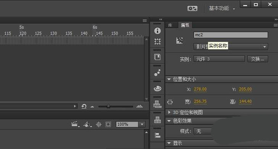Collapse the 显示 section
This screenshot has width=278, height=149.
pos(169,143)
